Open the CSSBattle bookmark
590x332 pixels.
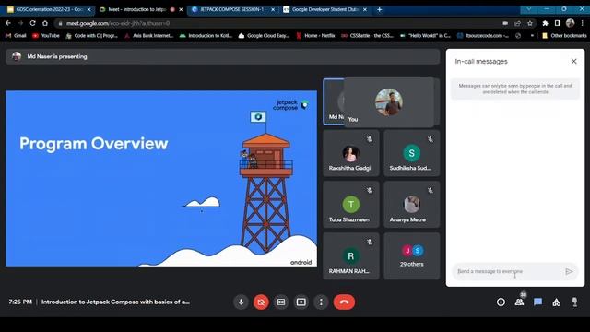tap(367, 36)
